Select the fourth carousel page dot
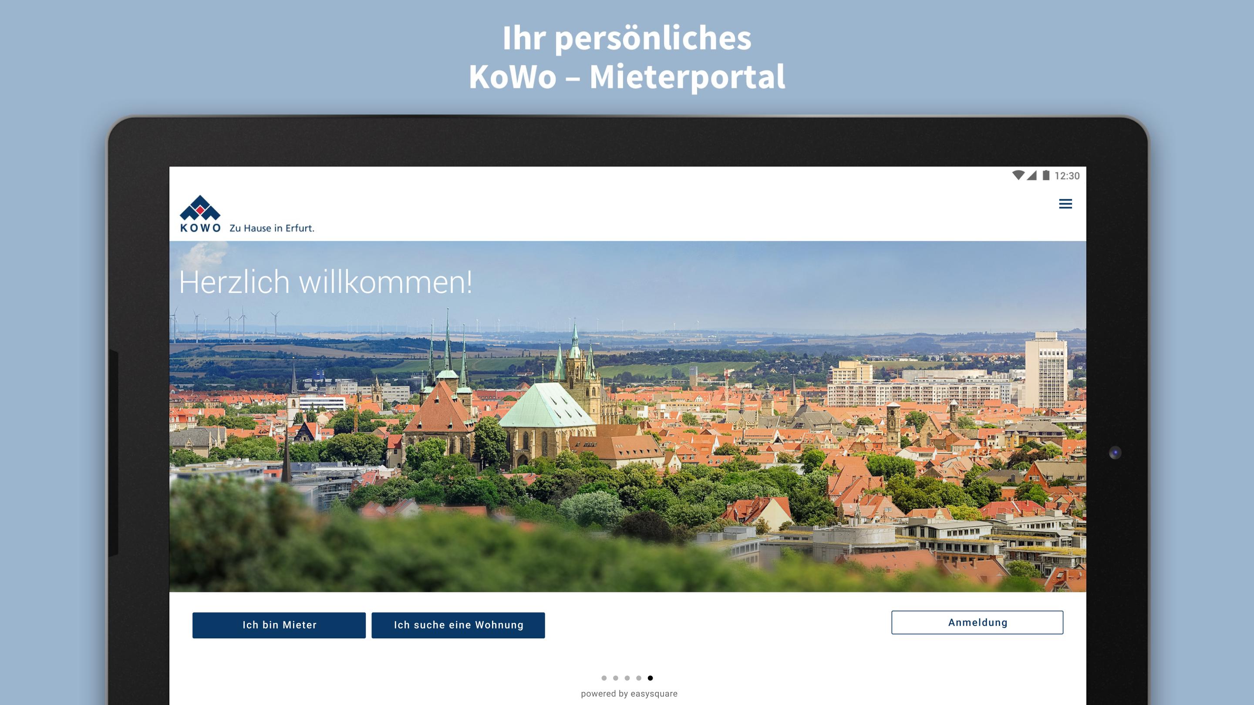Viewport: 1254px width, 705px height. pyautogui.click(x=639, y=678)
